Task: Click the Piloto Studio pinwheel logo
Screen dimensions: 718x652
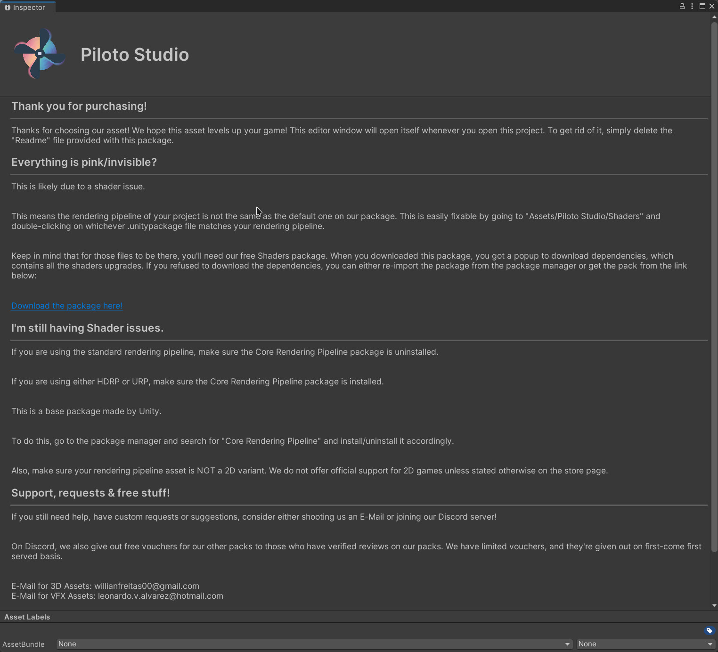Action: click(x=40, y=53)
